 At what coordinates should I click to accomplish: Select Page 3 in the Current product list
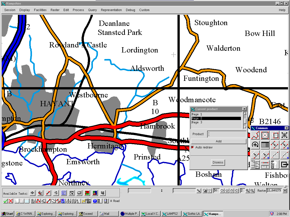pyautogui.click(x=197, y=122)
